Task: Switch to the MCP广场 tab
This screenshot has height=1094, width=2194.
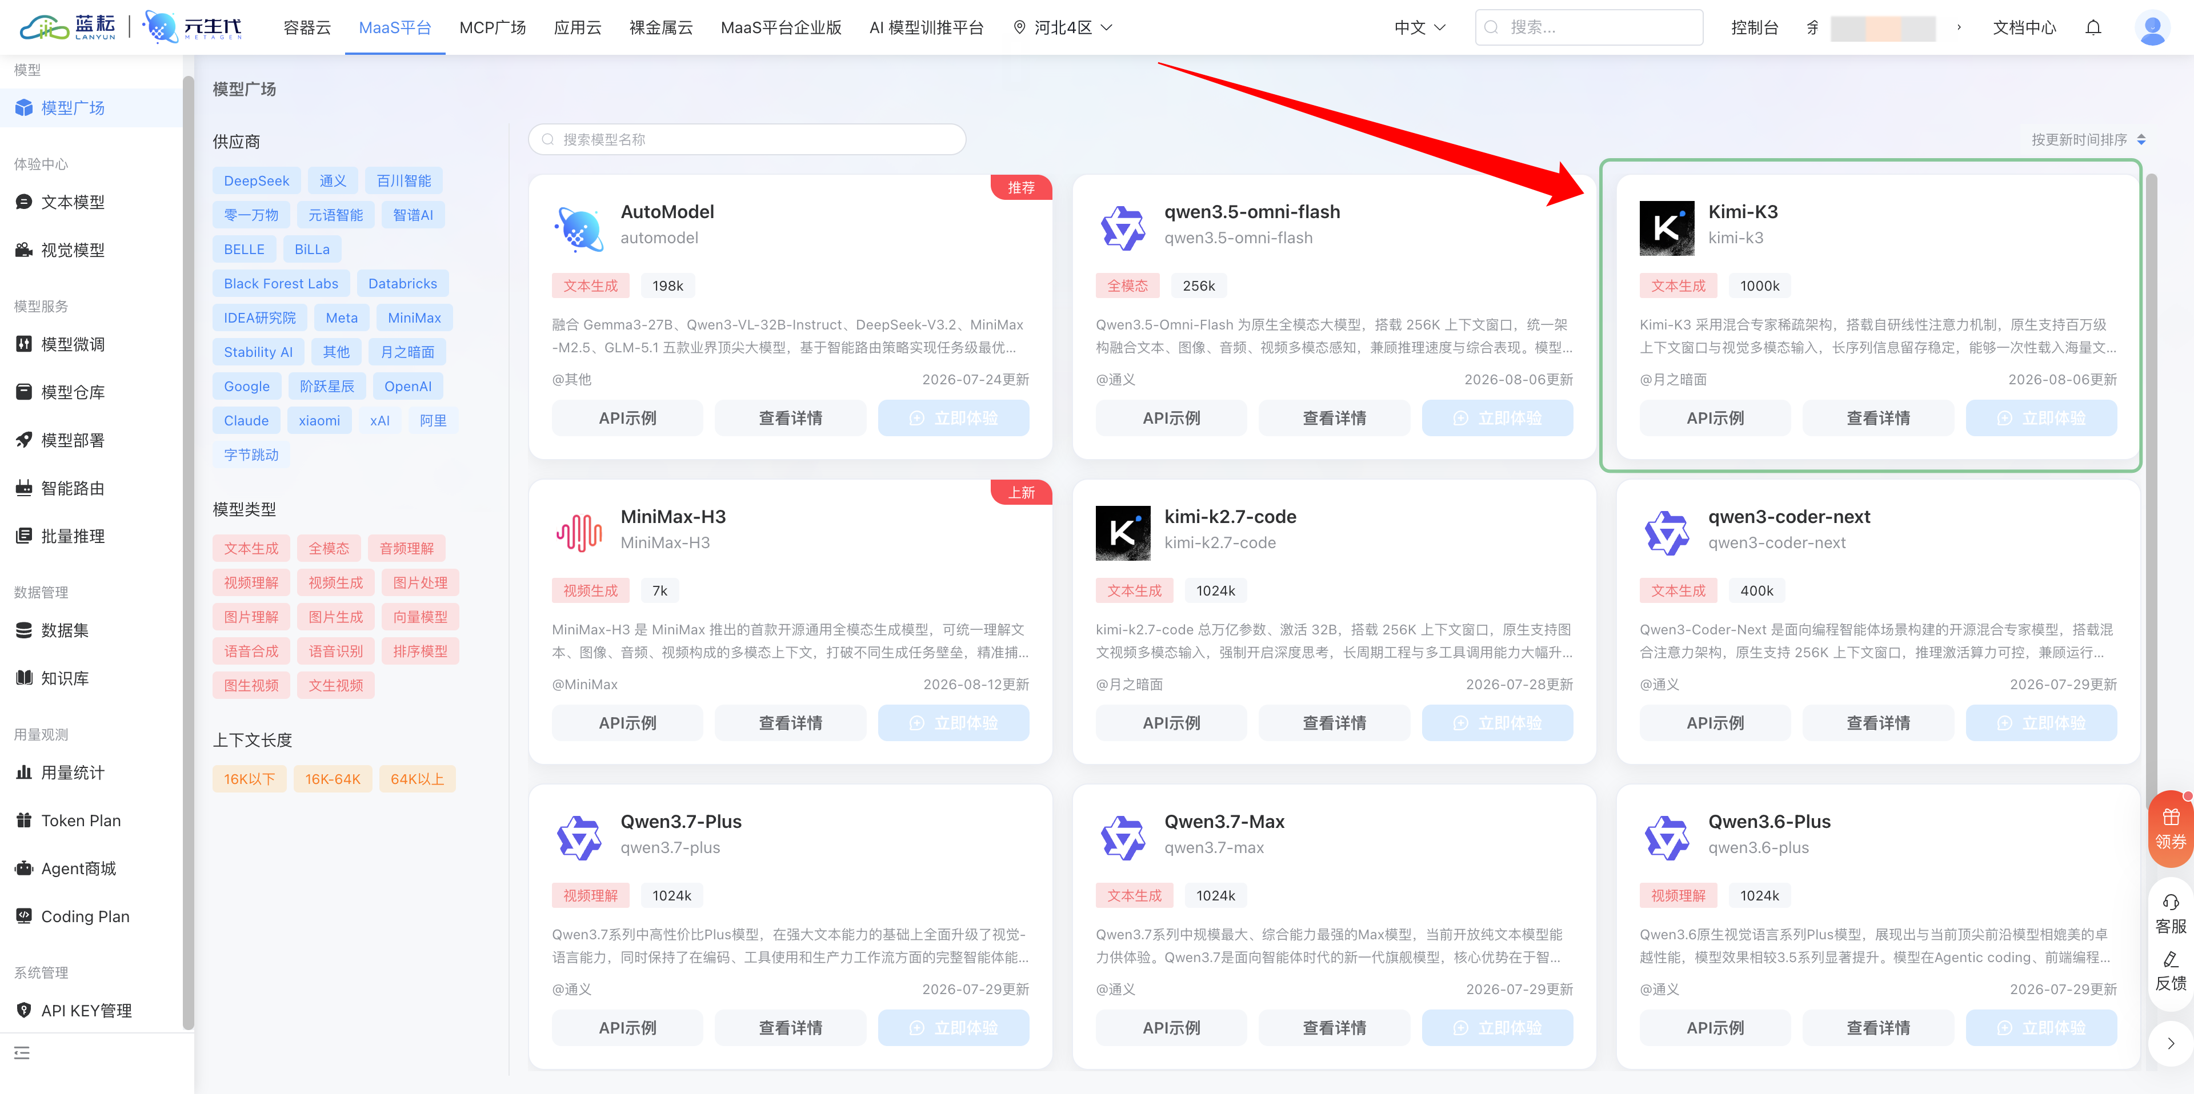Action: click(x=493, y=27)
